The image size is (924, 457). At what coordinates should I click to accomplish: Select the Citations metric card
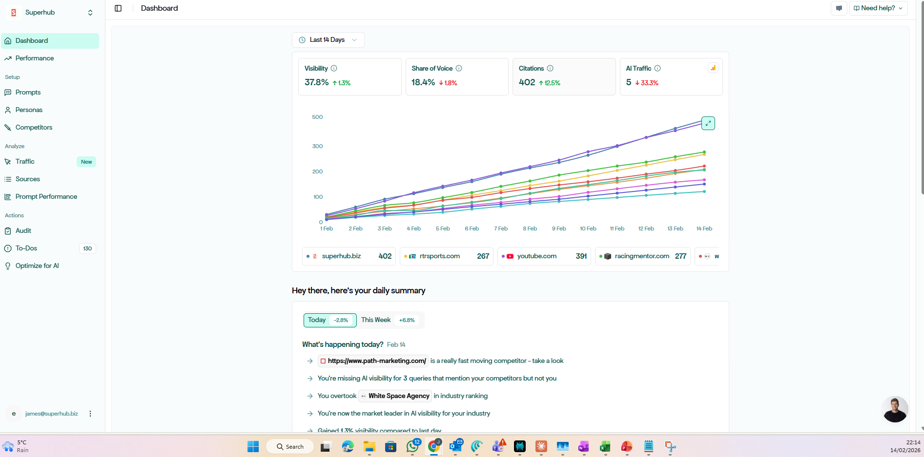[564, 76]
